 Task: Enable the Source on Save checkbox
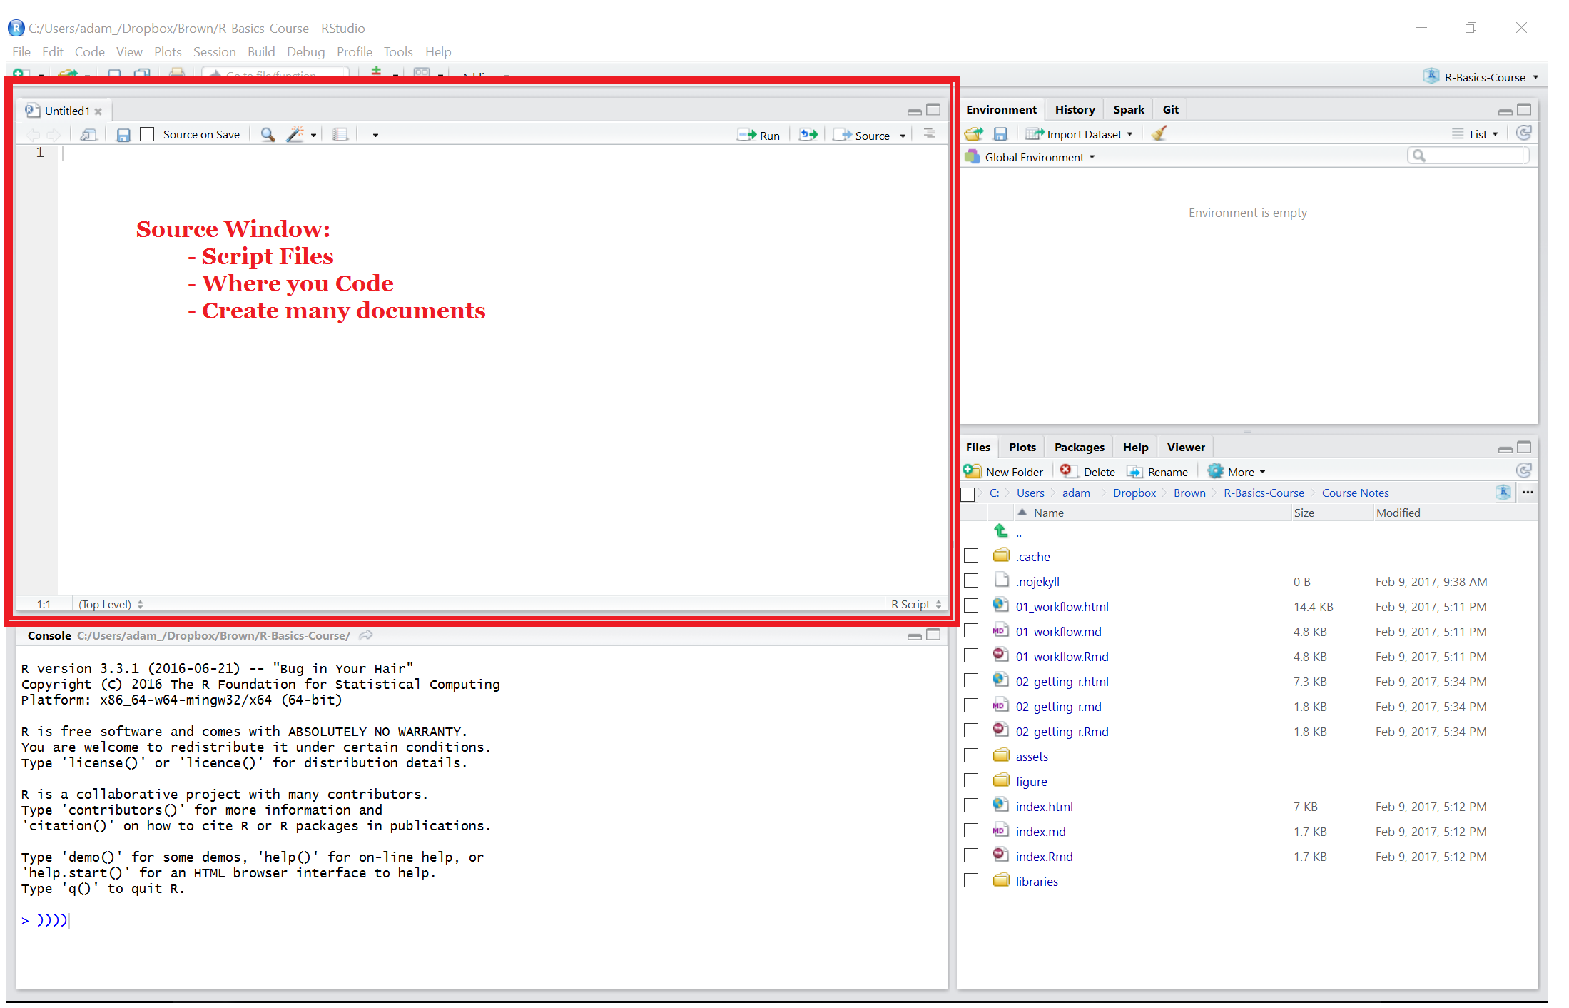coord(147,134)
